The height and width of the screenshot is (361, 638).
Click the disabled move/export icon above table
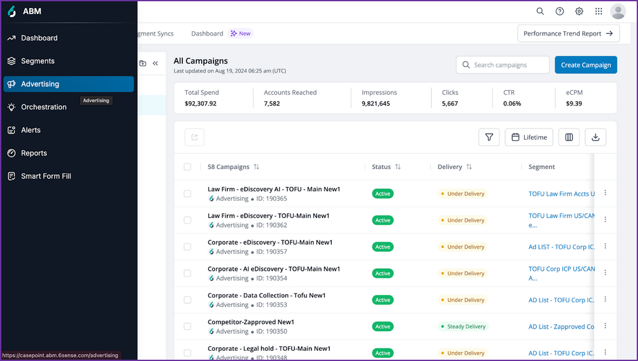tap(194, 137)
